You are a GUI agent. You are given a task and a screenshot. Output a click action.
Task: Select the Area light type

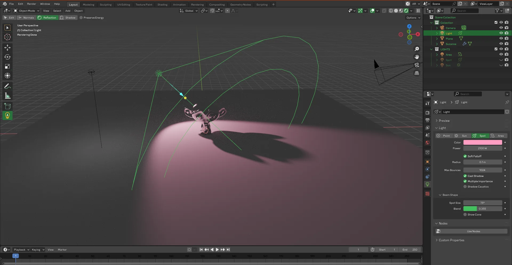click(x=498, y=136)
